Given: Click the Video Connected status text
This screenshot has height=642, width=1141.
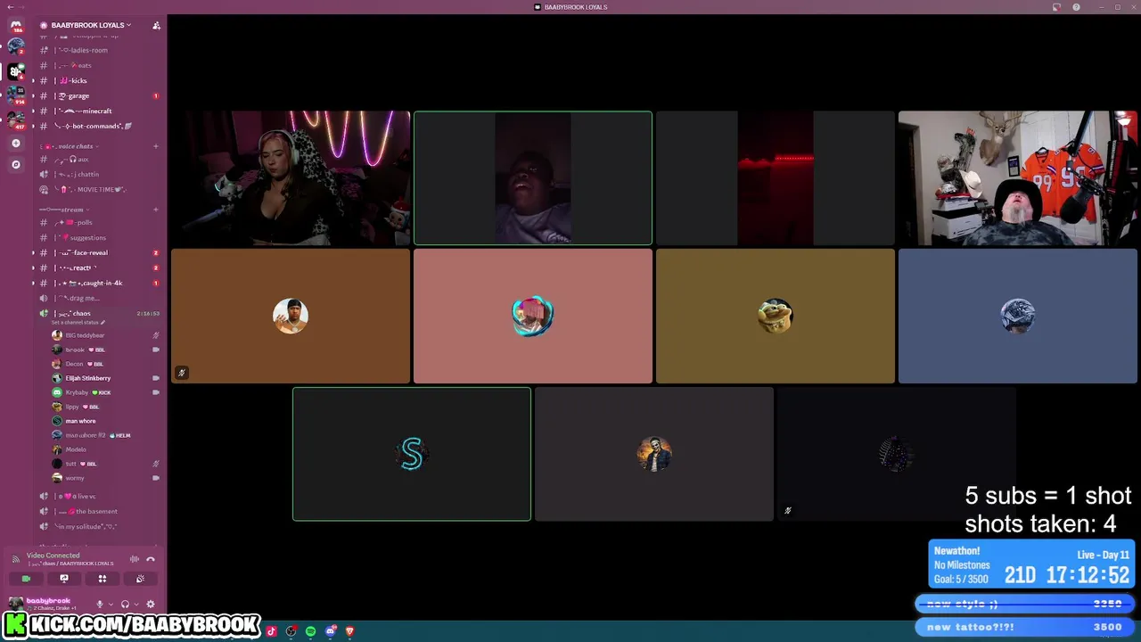Looking at the screenshot, I should tap(53, 556).
